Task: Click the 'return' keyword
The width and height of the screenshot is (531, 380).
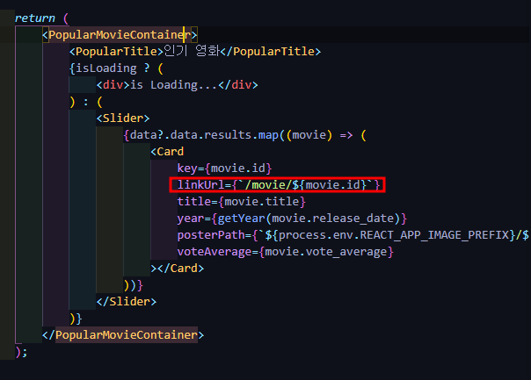Action: 35,18
